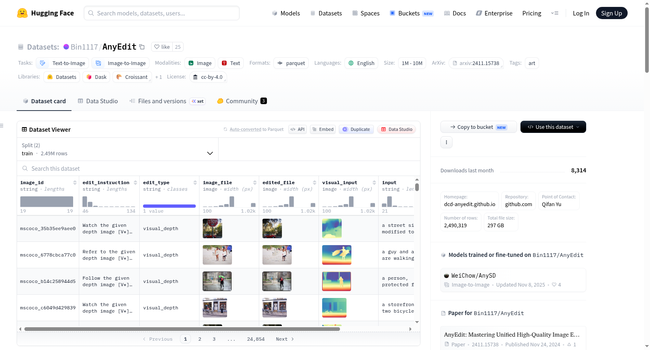
Task: Copy dataset name with the copy icon
Action: point(142,47)
